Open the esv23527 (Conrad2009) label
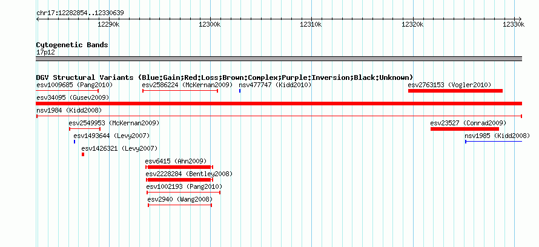This screenshot has width=539, height=247. [x=468, y=123]
